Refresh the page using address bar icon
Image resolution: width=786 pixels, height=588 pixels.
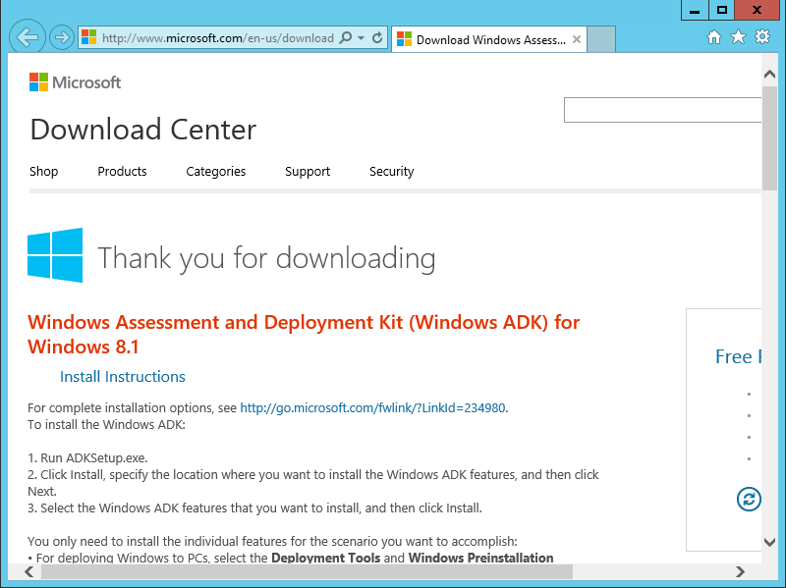377,38
